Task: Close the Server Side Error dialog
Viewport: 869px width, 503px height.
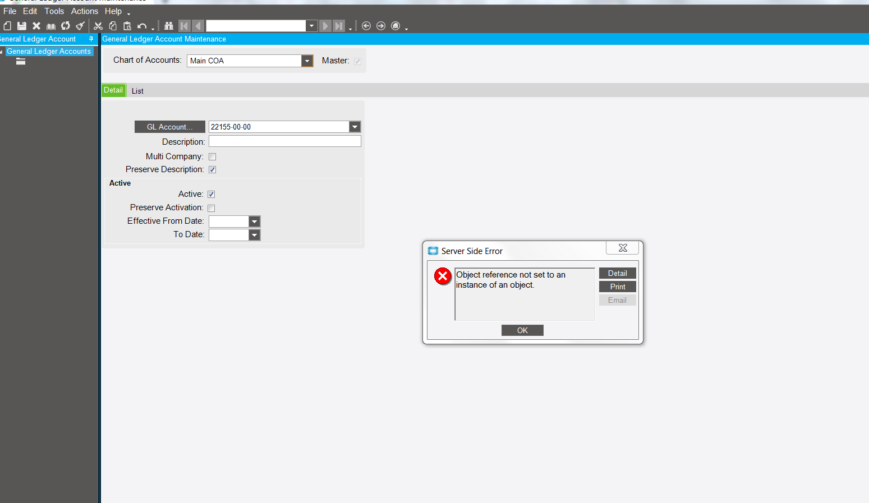Action: tap(623, 248)
